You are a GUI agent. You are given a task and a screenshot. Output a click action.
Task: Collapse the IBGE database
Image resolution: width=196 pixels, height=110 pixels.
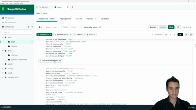[3, 51]
